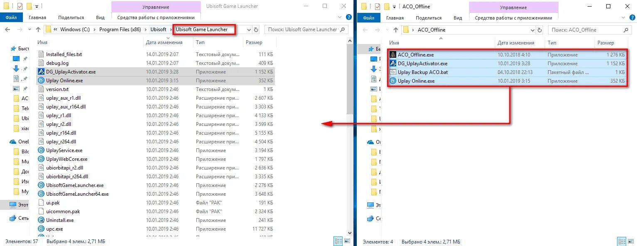Click Windows (C:) breadcrumb segment
The image size is (637, 246).
tap(76, 30)
